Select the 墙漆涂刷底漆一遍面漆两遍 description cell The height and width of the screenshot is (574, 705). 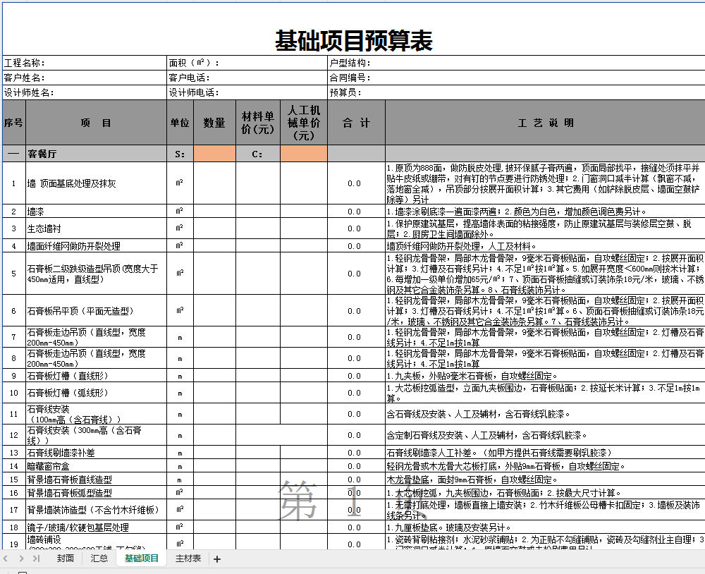click(545, 212)
